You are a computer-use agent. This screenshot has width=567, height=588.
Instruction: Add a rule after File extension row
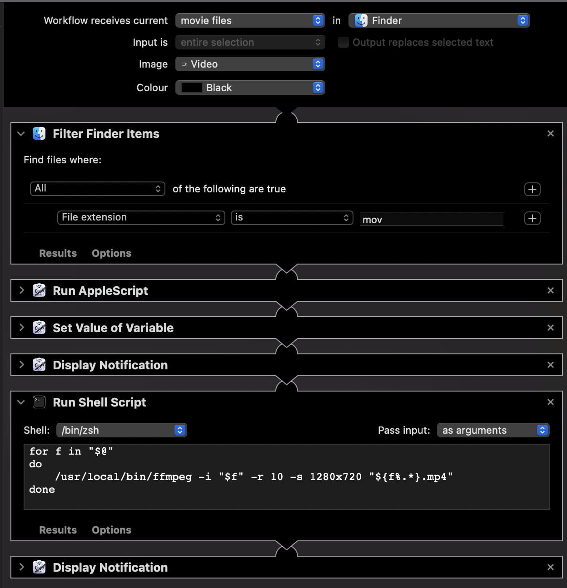click(532, 218)
